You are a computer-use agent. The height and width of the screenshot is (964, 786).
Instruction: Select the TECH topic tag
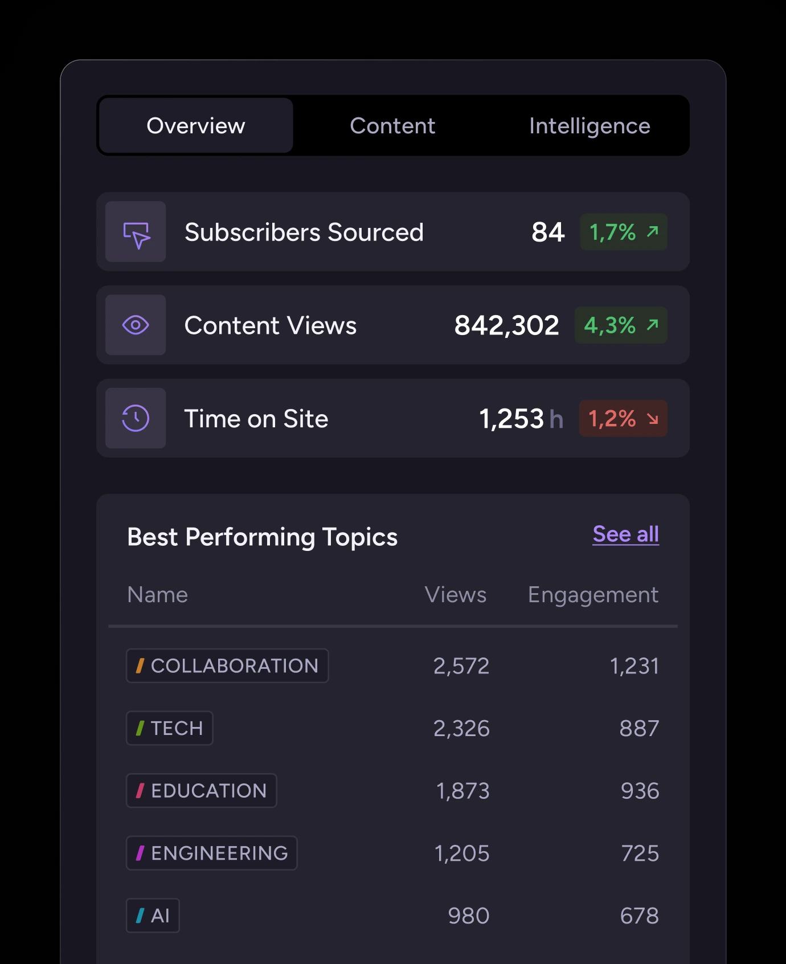click(x=170, y=728)
